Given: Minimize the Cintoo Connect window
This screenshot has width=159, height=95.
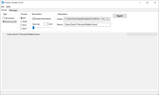Looking at the screenshot, I should tap(140, 3).
